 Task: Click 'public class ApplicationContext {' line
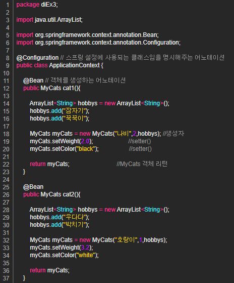click(x=60, y=65)
